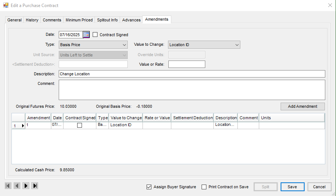The width and height of the screenshot is (336, 196).
Task: Click the Add Amendment button
Action: tap(302, 106)
